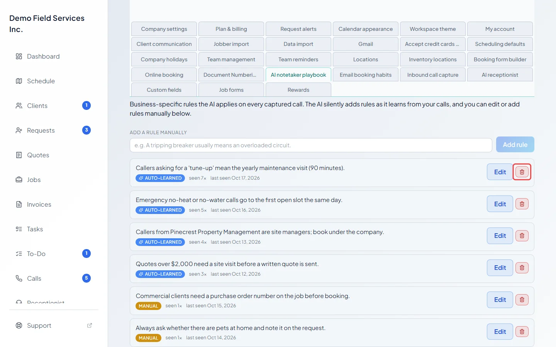Switch to Company settings tab
Viewport: 556px width, 347px height.
pyautogui.click(x=164, y=29)
